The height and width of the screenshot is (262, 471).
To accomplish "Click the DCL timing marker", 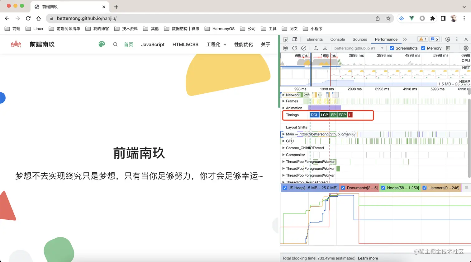I will point(315,115).
